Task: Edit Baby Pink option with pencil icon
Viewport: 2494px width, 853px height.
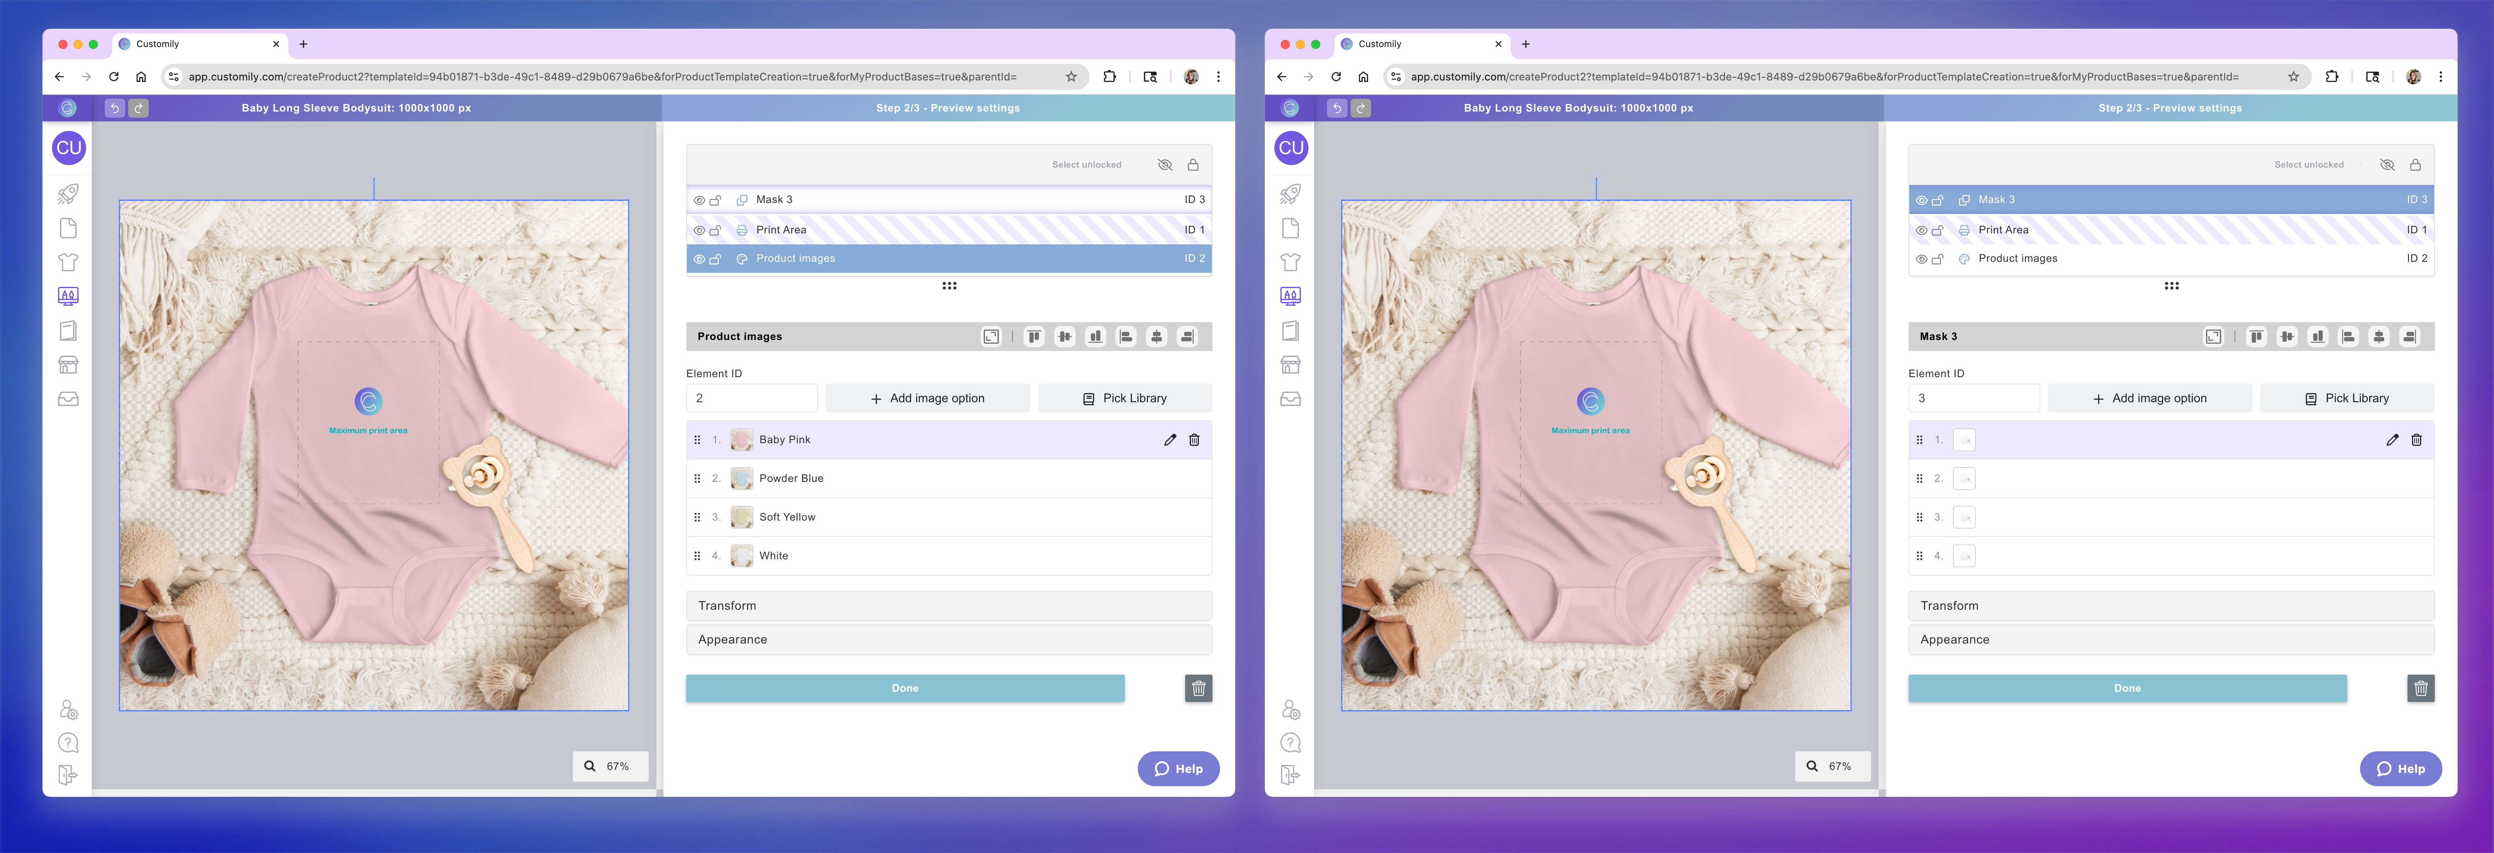Action: point(1170,439)
